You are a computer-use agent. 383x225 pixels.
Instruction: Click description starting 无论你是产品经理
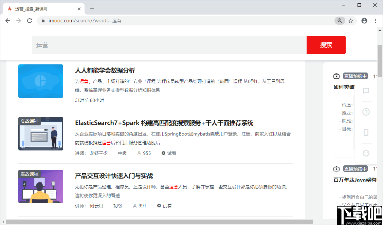pos(182,191)
